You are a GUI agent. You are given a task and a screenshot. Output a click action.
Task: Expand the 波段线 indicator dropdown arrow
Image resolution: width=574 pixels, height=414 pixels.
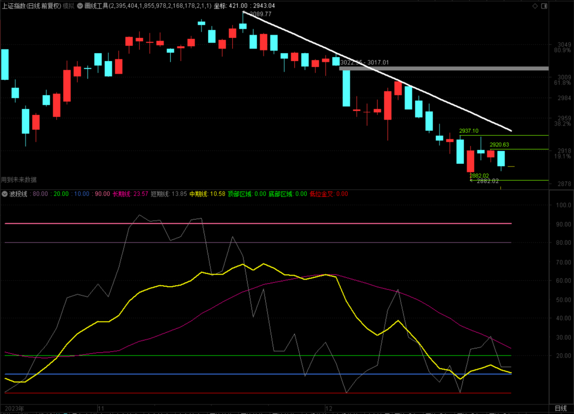(x=5, y=194)
